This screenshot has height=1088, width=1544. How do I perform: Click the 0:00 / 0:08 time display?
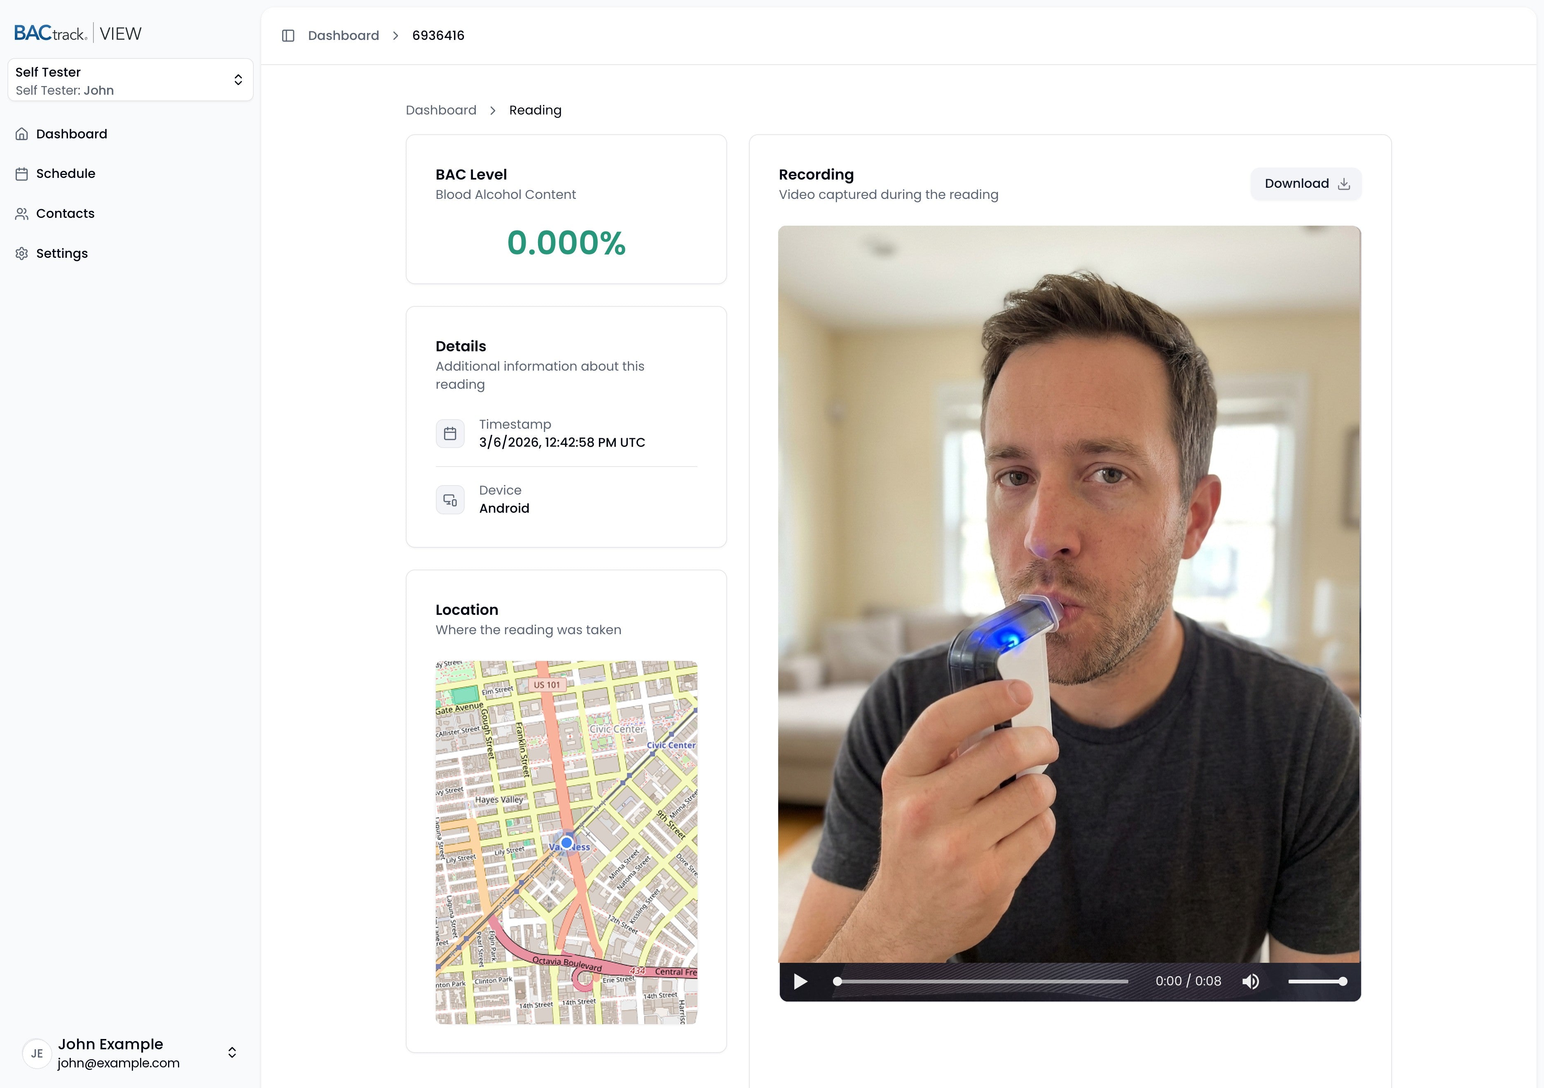coord(1188,981)
